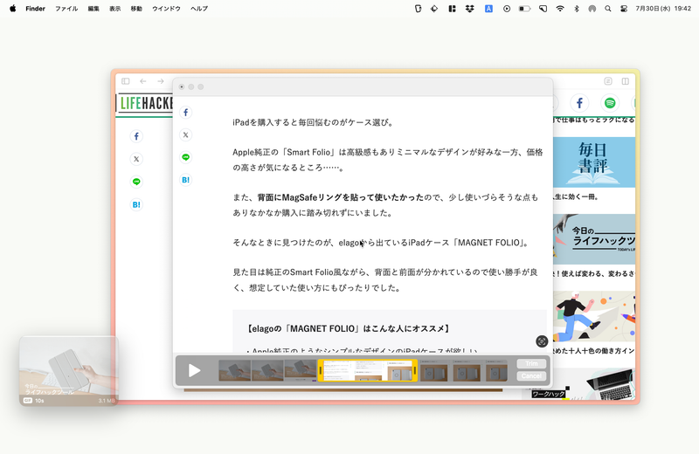Open Control Center in menu bar
The width and height of the screenshot is (699, 454).
624,8
